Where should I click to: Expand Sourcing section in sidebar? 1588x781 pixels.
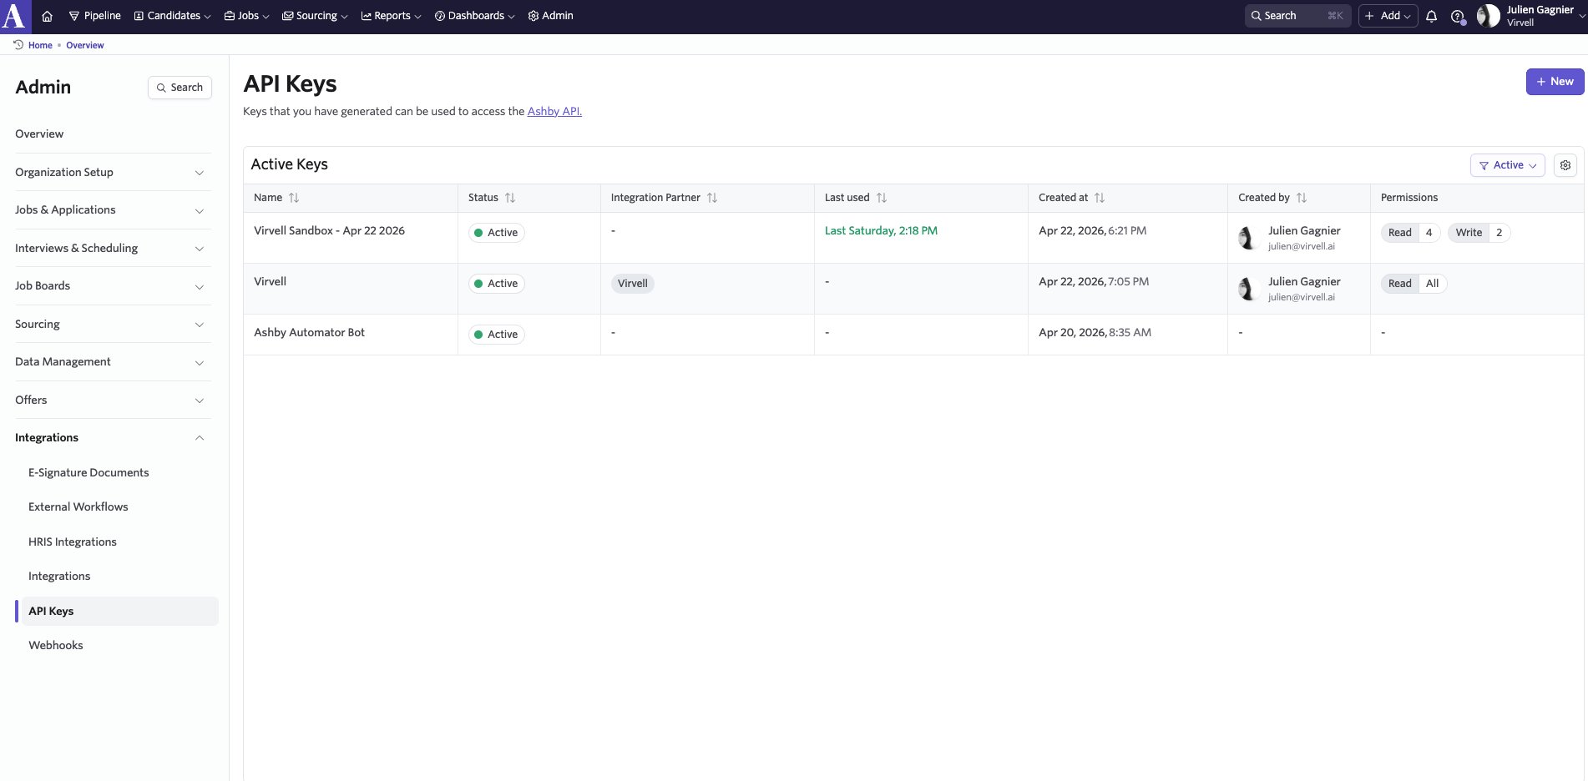pyautogui.click(x=113, y=325)
